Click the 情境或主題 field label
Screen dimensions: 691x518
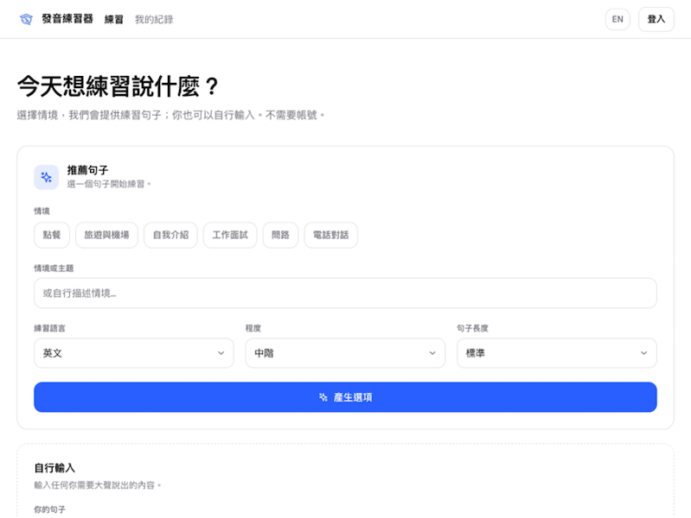click(54, 268)
